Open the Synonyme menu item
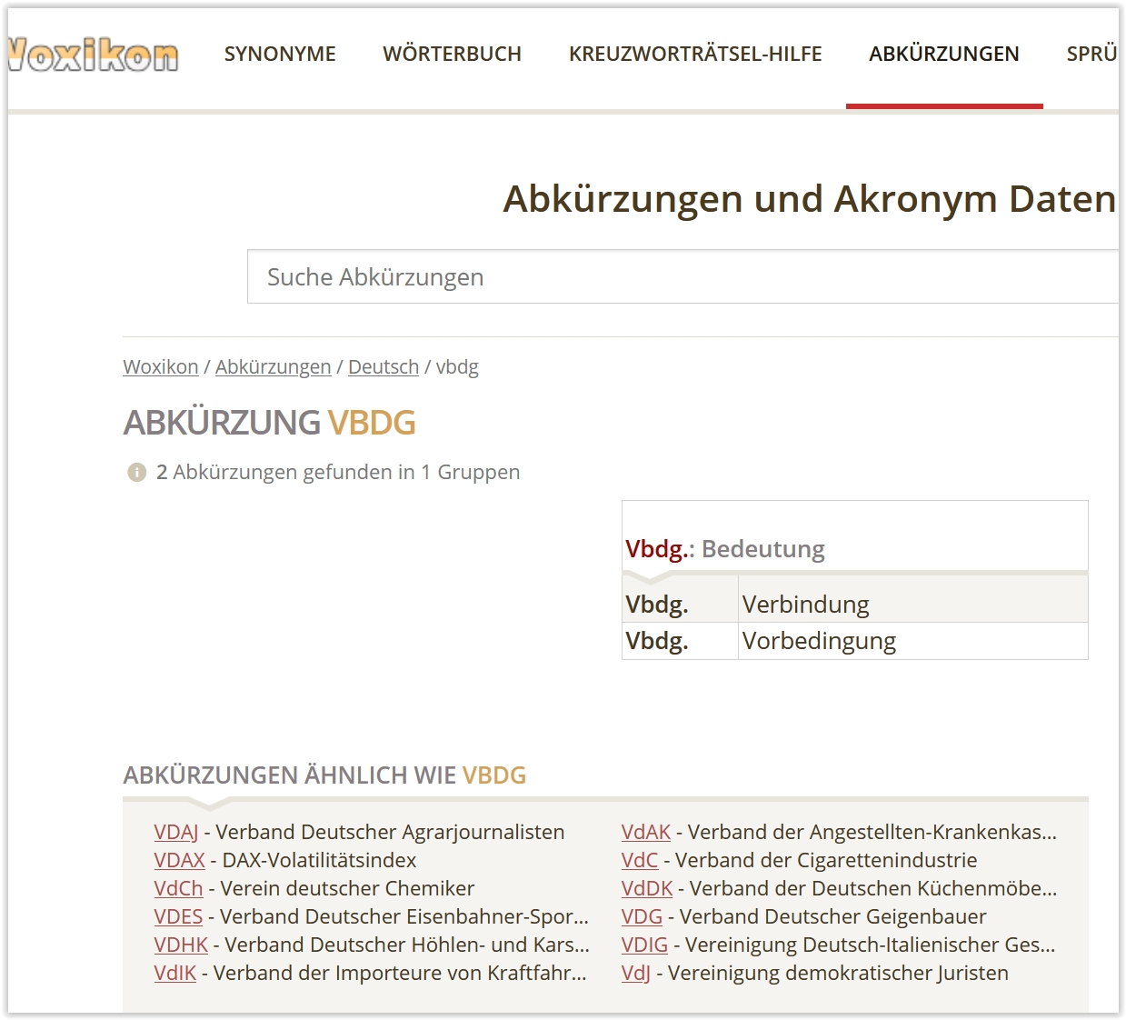This screenshot has height=1020, width=1126. pos(280,55)
